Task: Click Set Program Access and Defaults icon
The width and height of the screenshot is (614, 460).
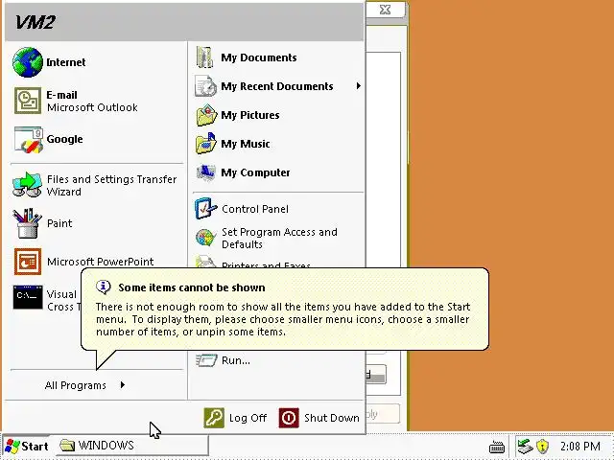Action: point(205,238)
